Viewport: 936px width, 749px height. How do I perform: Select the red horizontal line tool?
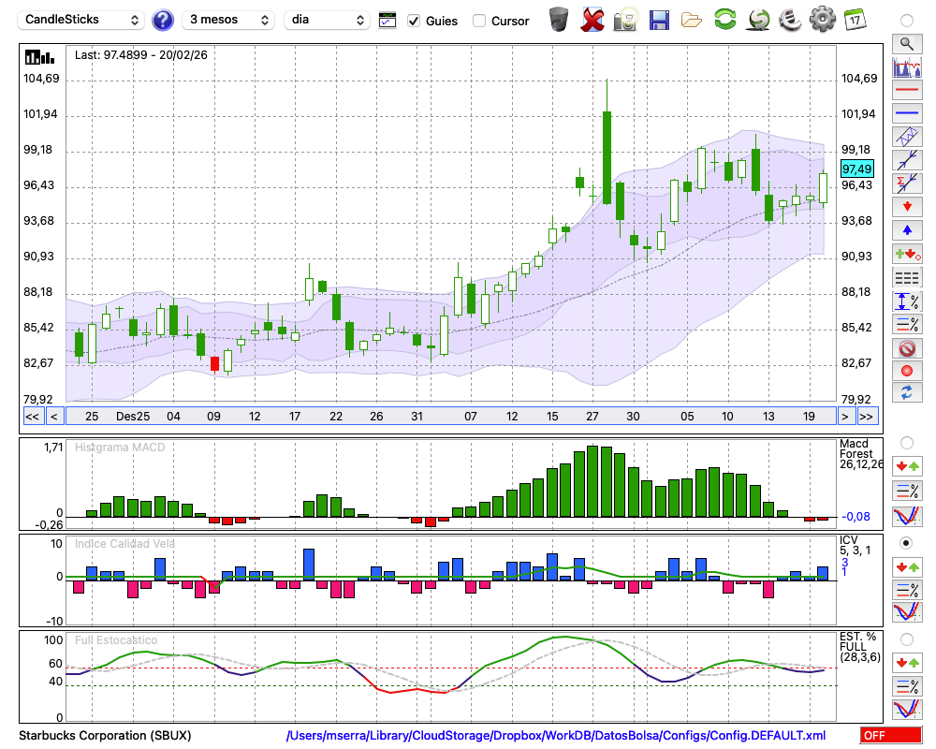(x=906, y=91)
